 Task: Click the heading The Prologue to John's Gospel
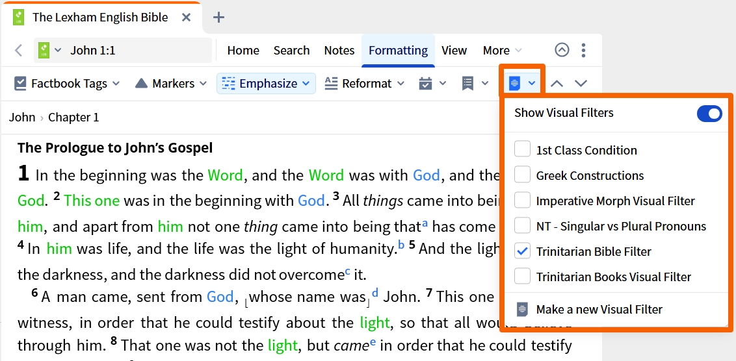click(x=115, y=147)
